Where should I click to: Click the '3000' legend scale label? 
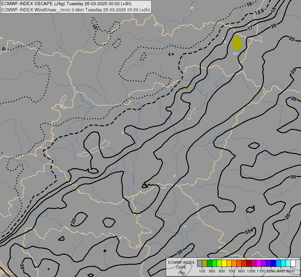(x=281, y=271)
